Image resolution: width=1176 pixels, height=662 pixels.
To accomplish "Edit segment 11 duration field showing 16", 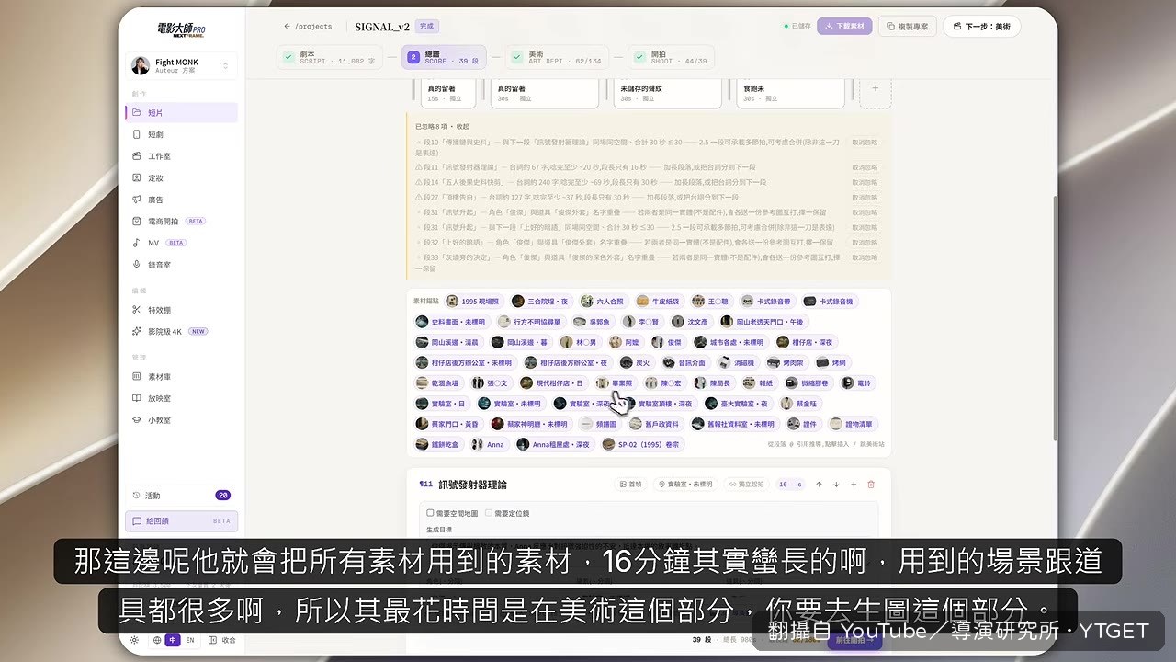I will click(790, 484).
